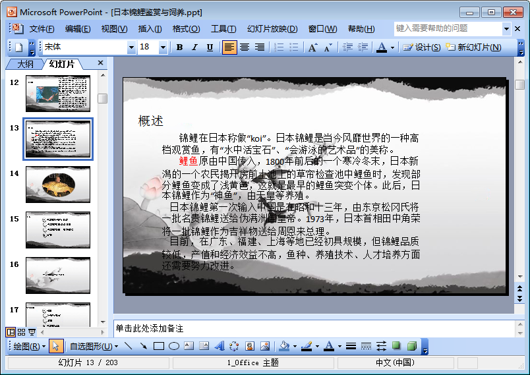Increase indent level icon
Screen dimensions: 530x375
click(363, 47)
